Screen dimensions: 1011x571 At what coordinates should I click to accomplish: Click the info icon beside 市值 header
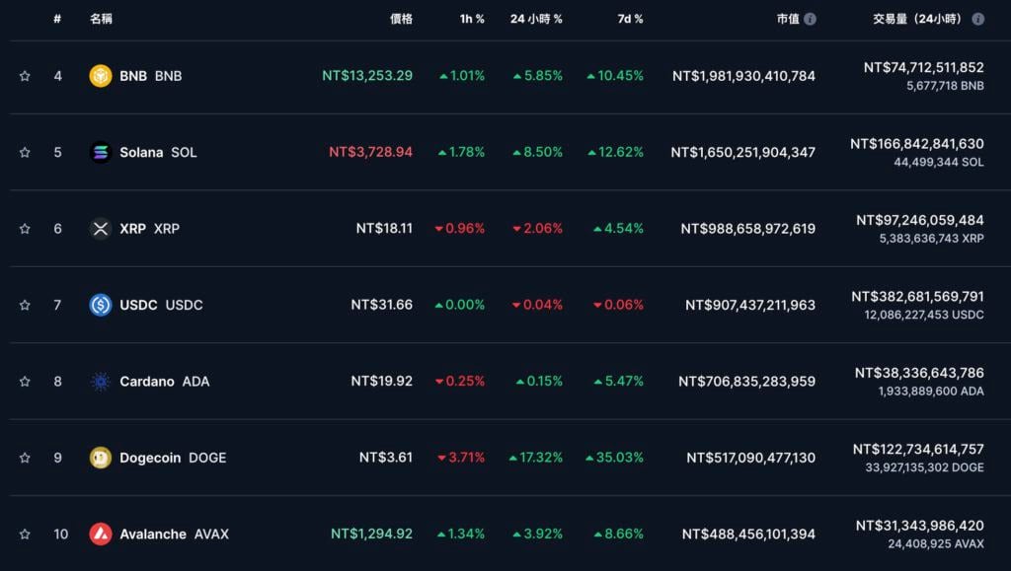click(x=811, y=19)
